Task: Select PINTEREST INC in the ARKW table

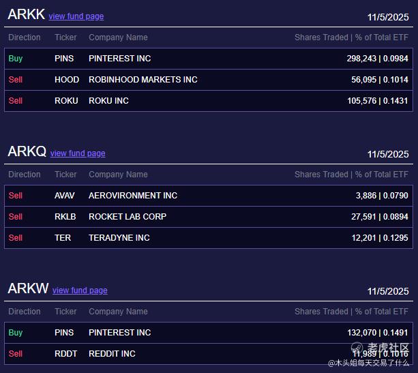Action: click(120, 333)
